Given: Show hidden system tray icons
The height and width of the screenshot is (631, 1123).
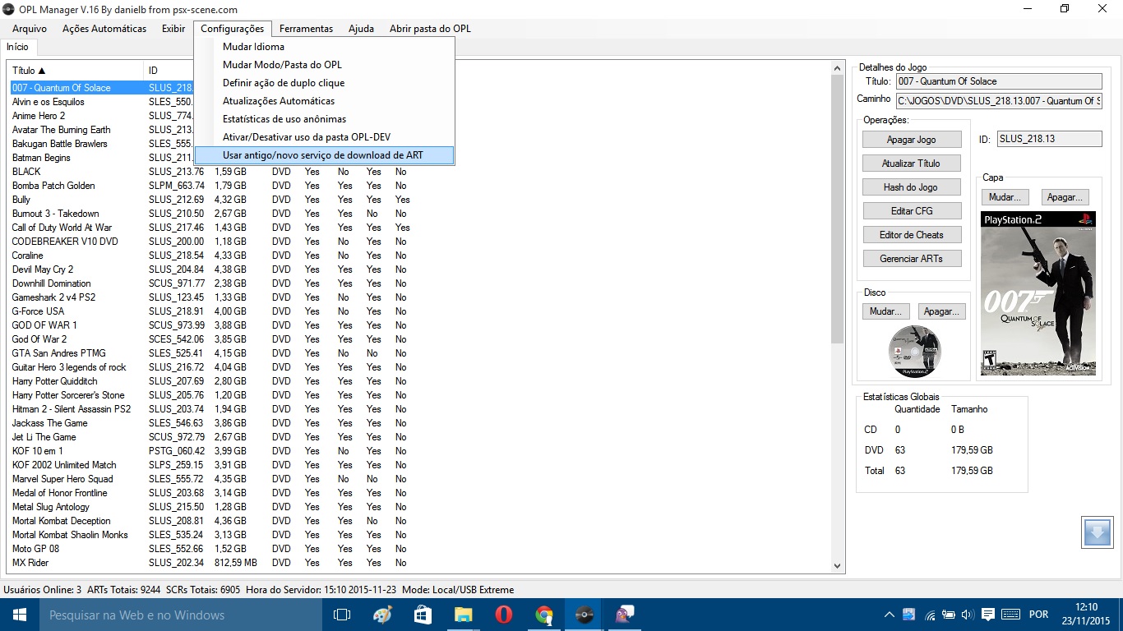Looking at the screenshot, I should (890, 615).
